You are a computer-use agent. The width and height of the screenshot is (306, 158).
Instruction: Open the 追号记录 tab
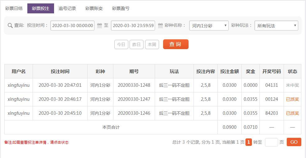click(67, 8)
